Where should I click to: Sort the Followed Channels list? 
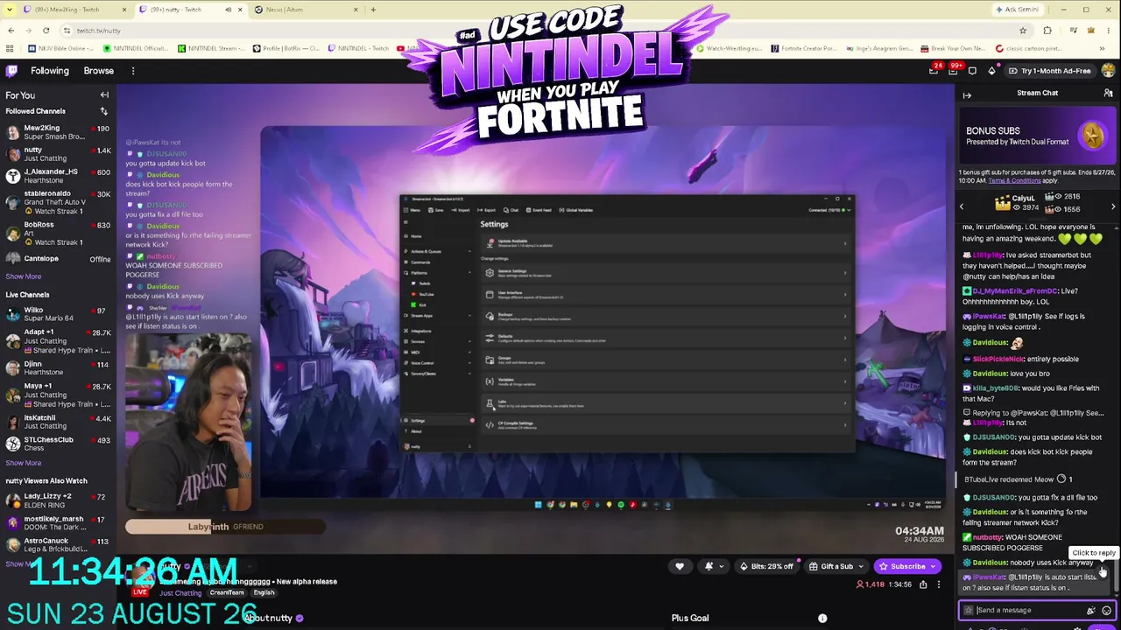point(104,111)
